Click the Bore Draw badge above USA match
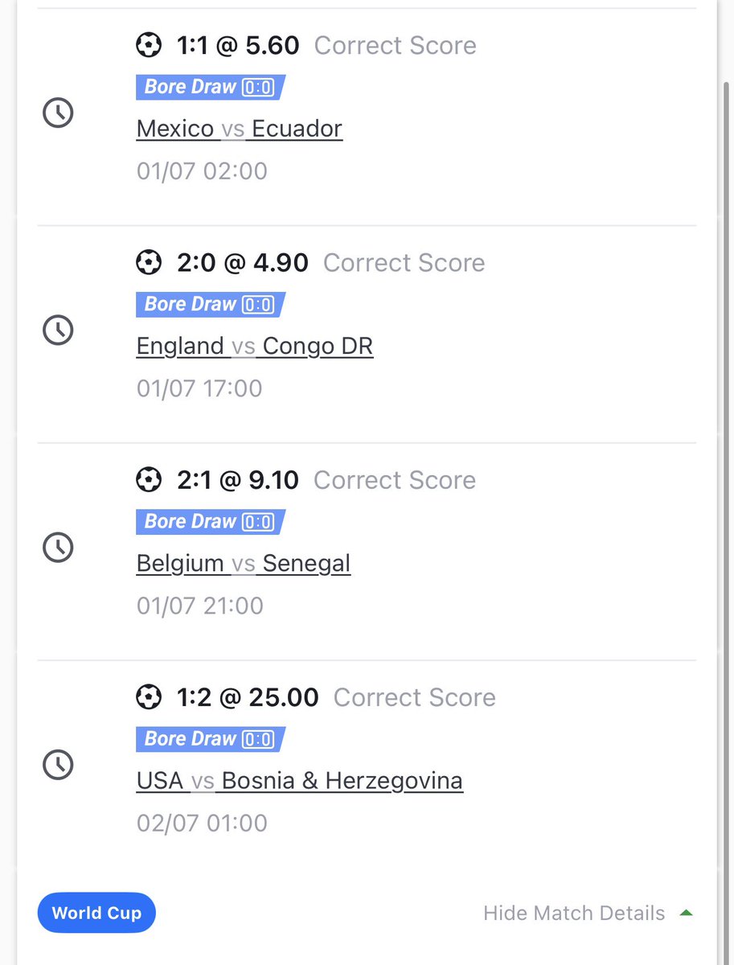This screenshot has width=734, height=965. pos(211,738)
